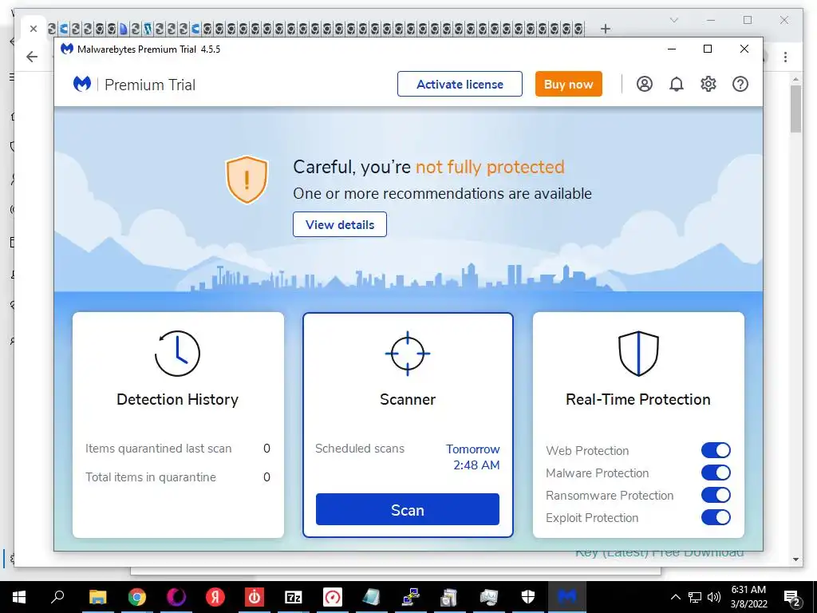Click the View details button
817x613 pixels.
point(340,224)
